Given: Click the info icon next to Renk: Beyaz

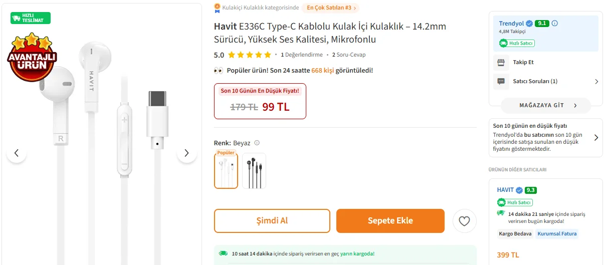Looking at the screenshot, I should coord(257,143).
